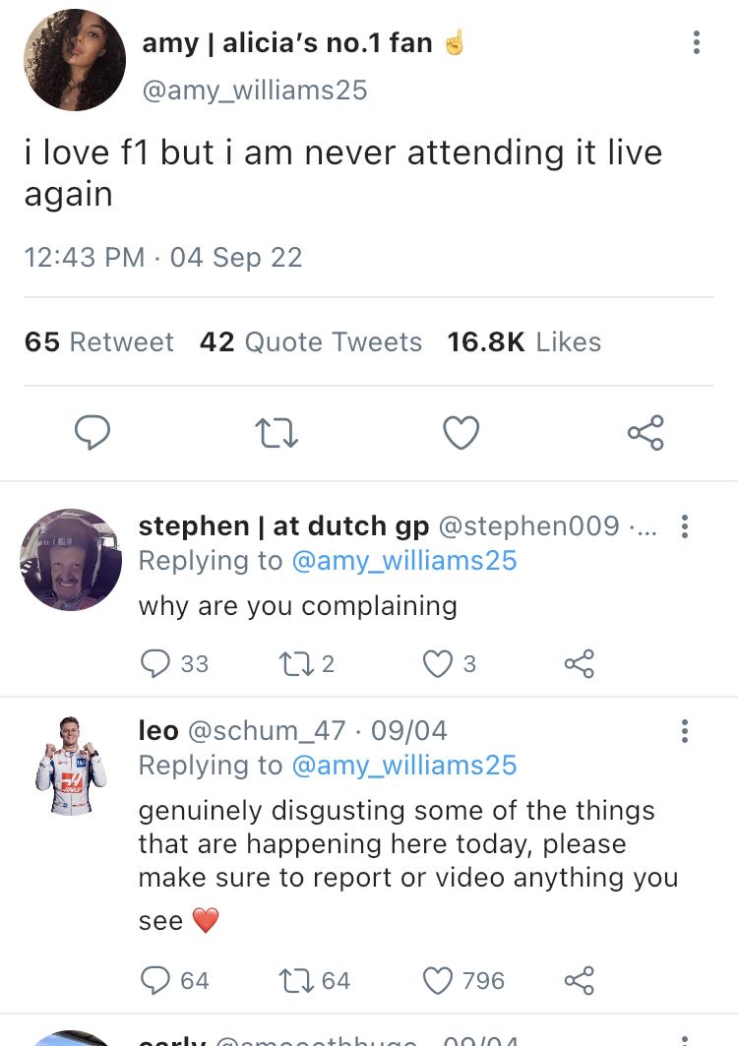The width and height of the screenshot is (738, 1046).
Task: Like the main f1 tweet
Action: pyautogui.click(x=461, y=433)
